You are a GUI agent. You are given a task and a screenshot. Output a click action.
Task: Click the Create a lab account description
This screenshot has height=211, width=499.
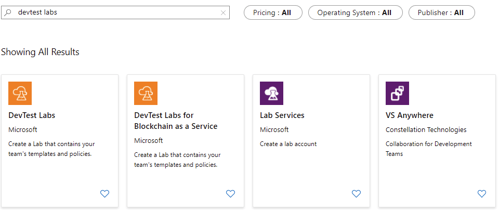coord(288,144)
